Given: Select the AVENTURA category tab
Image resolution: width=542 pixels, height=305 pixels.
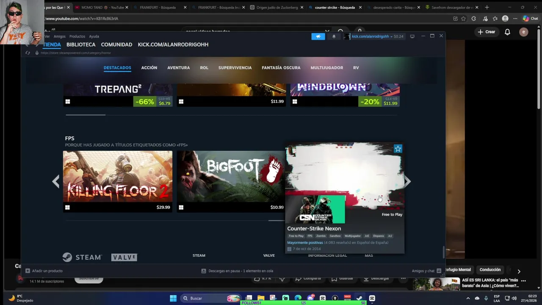Looking at the screenshot, I should click(x=178, y=68).
